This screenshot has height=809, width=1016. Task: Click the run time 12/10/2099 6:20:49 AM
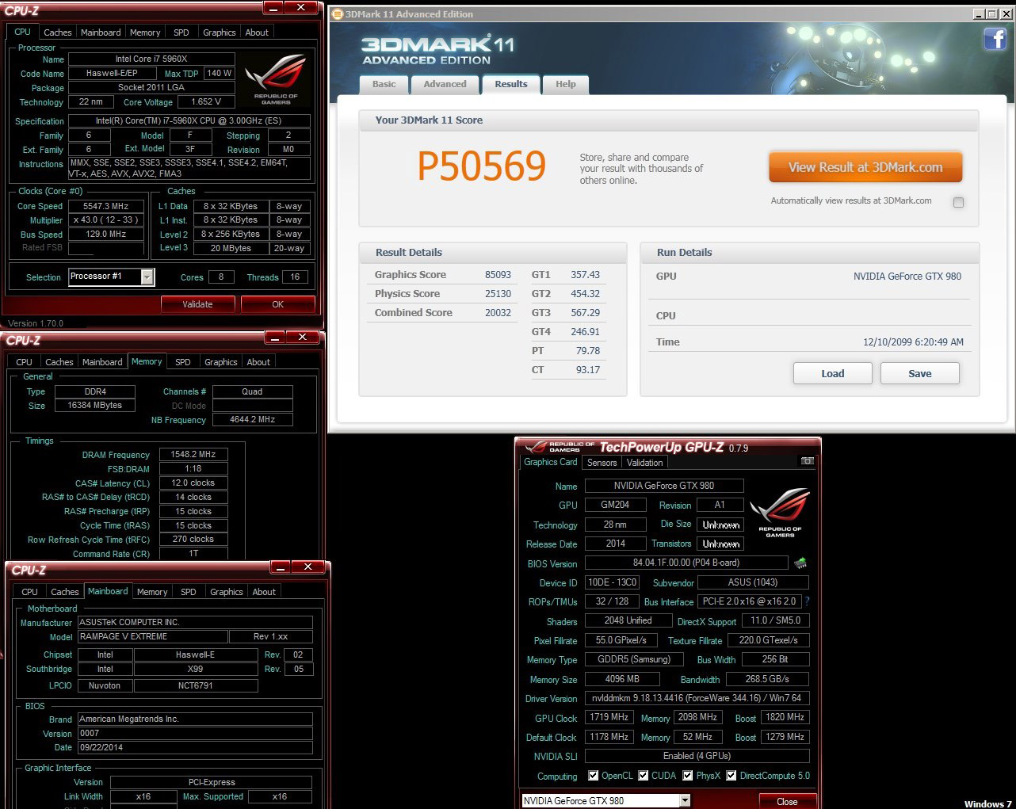(914, 342)
